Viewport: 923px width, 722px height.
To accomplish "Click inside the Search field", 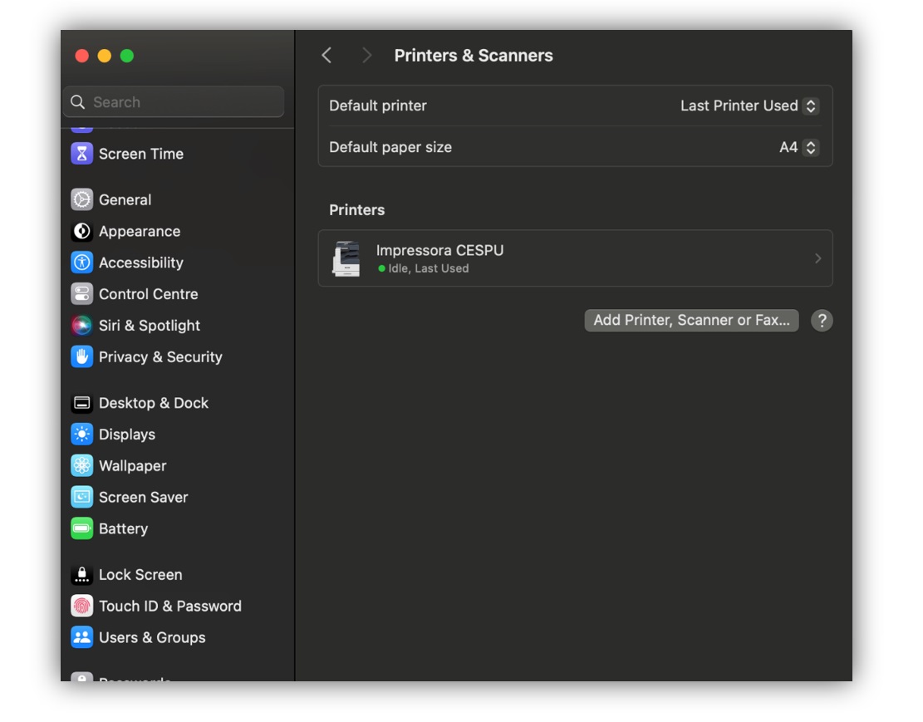I will click(x=174, y=102).
